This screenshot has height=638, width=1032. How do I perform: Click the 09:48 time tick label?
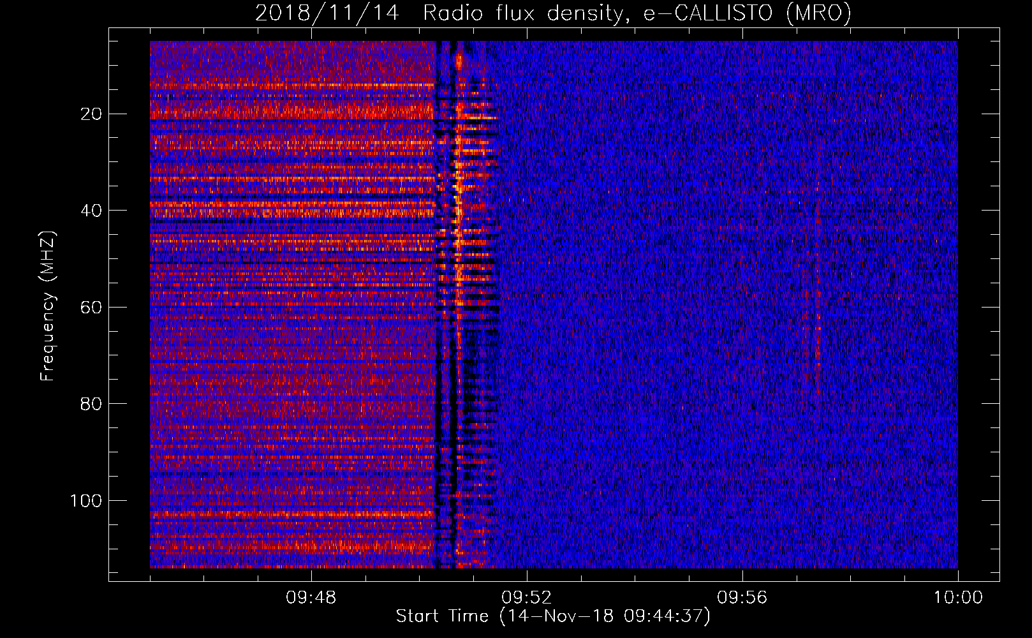point(311,598)
